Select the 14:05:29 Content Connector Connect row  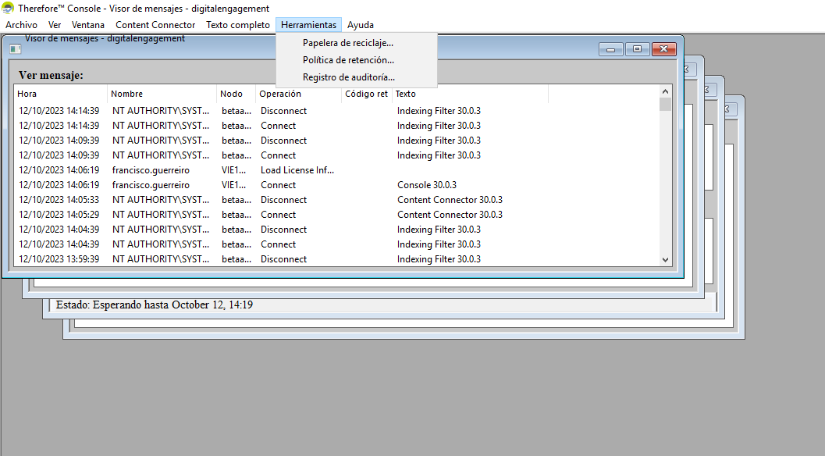(336, 214)
